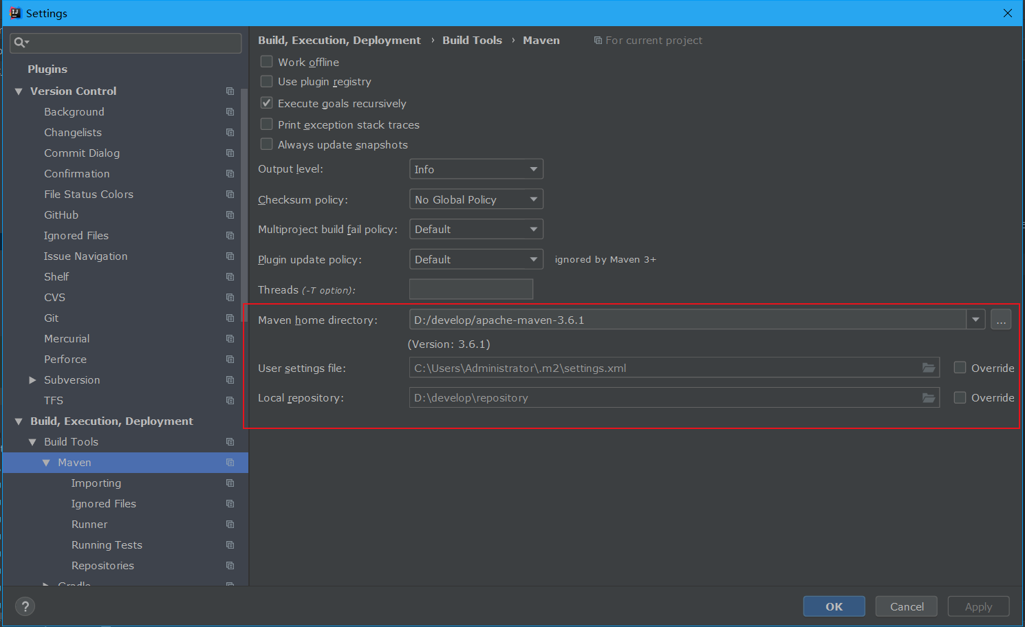Expand the Subversion tree node
This screenshot has width=1025, height=627.
pyautogui.click(x=32, y=380)
